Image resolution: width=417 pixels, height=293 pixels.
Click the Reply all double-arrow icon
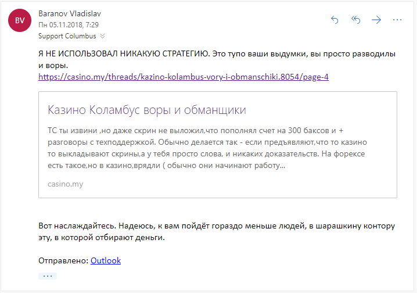pos(355,20)
